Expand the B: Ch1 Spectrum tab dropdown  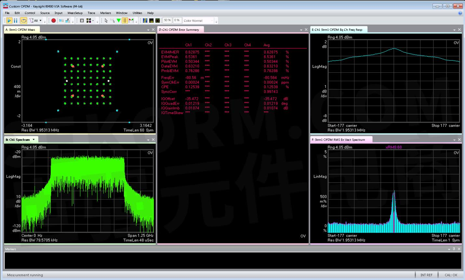33,140
